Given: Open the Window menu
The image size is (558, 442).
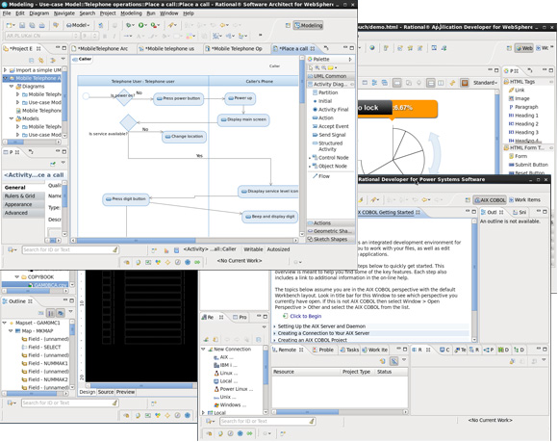Looking at the screenshot, I should 168,13.
